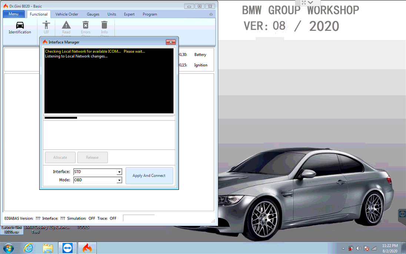The height and width of the screenshot is (254, 406).
Task: Click the EDIABAS Version status text
Action: tap(22, 218)
